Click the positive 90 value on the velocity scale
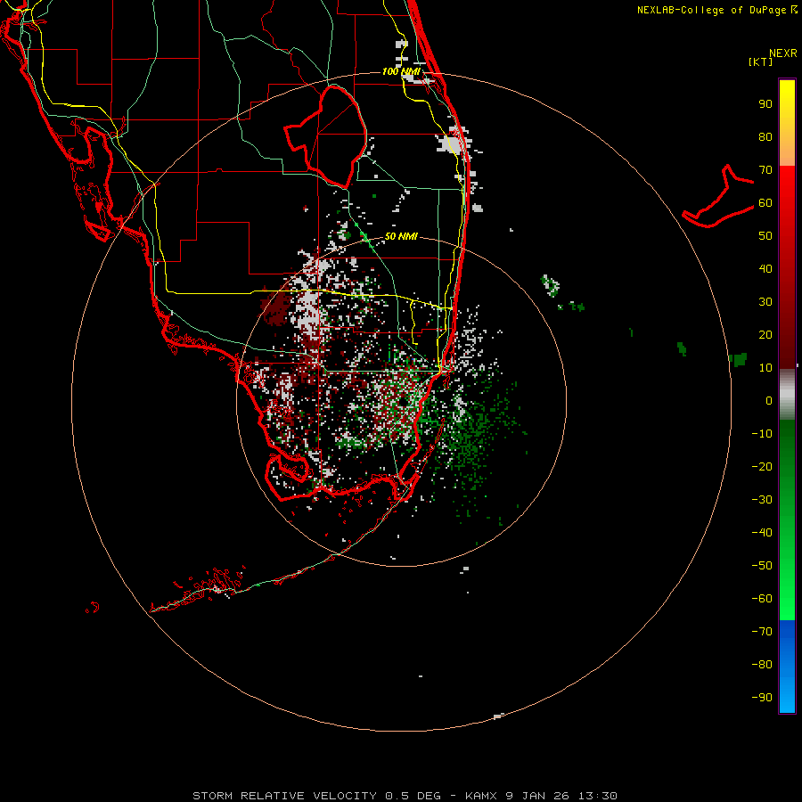The width and height of the screenshot is (802, 802). click(765, 104)
